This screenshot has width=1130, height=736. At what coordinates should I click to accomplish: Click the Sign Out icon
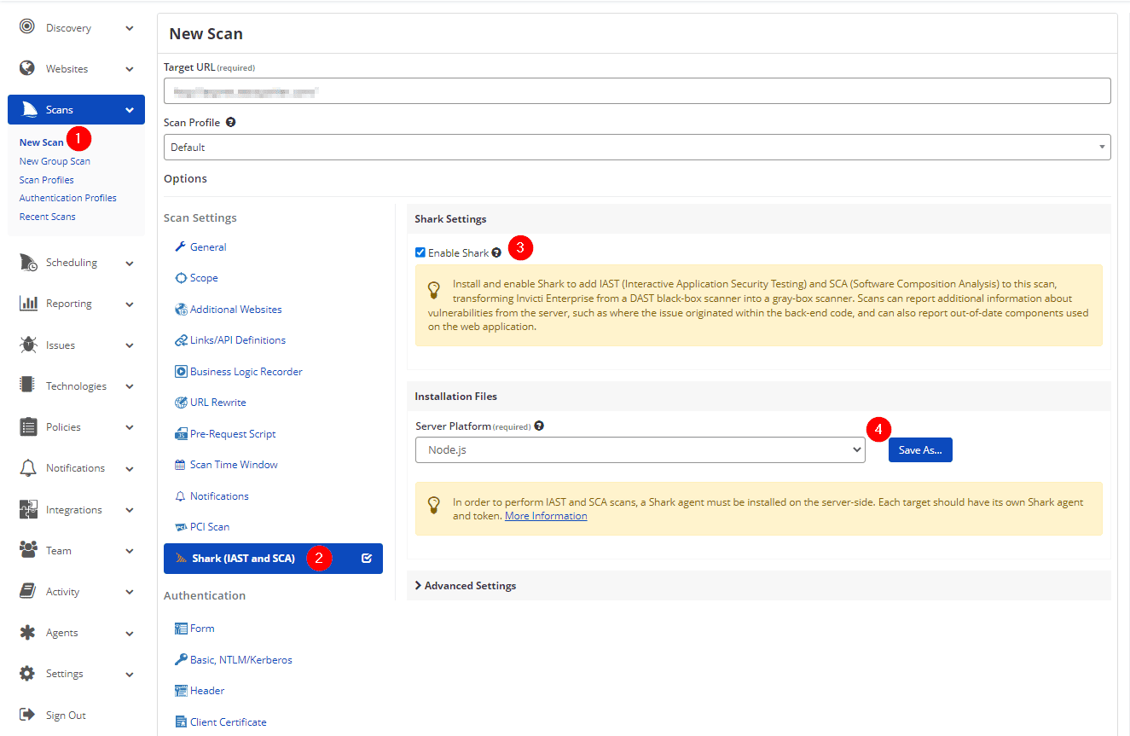tap(27, 715)
